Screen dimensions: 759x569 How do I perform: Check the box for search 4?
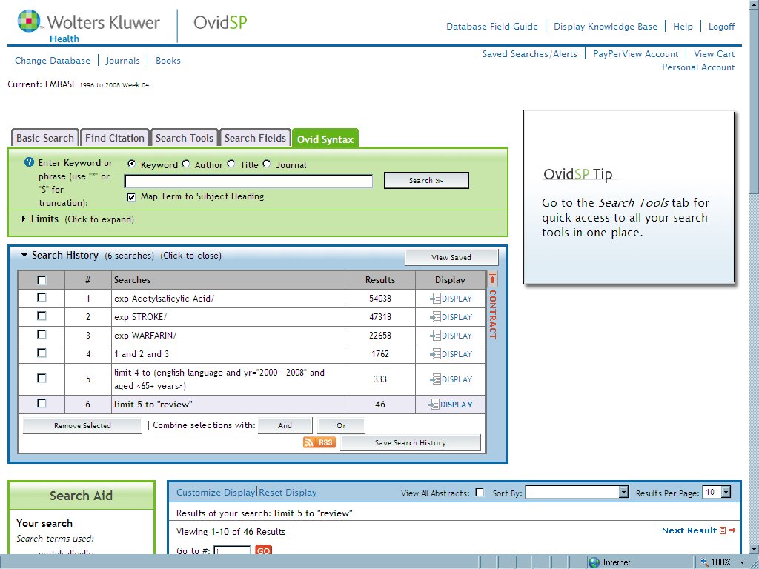[42, 353]
